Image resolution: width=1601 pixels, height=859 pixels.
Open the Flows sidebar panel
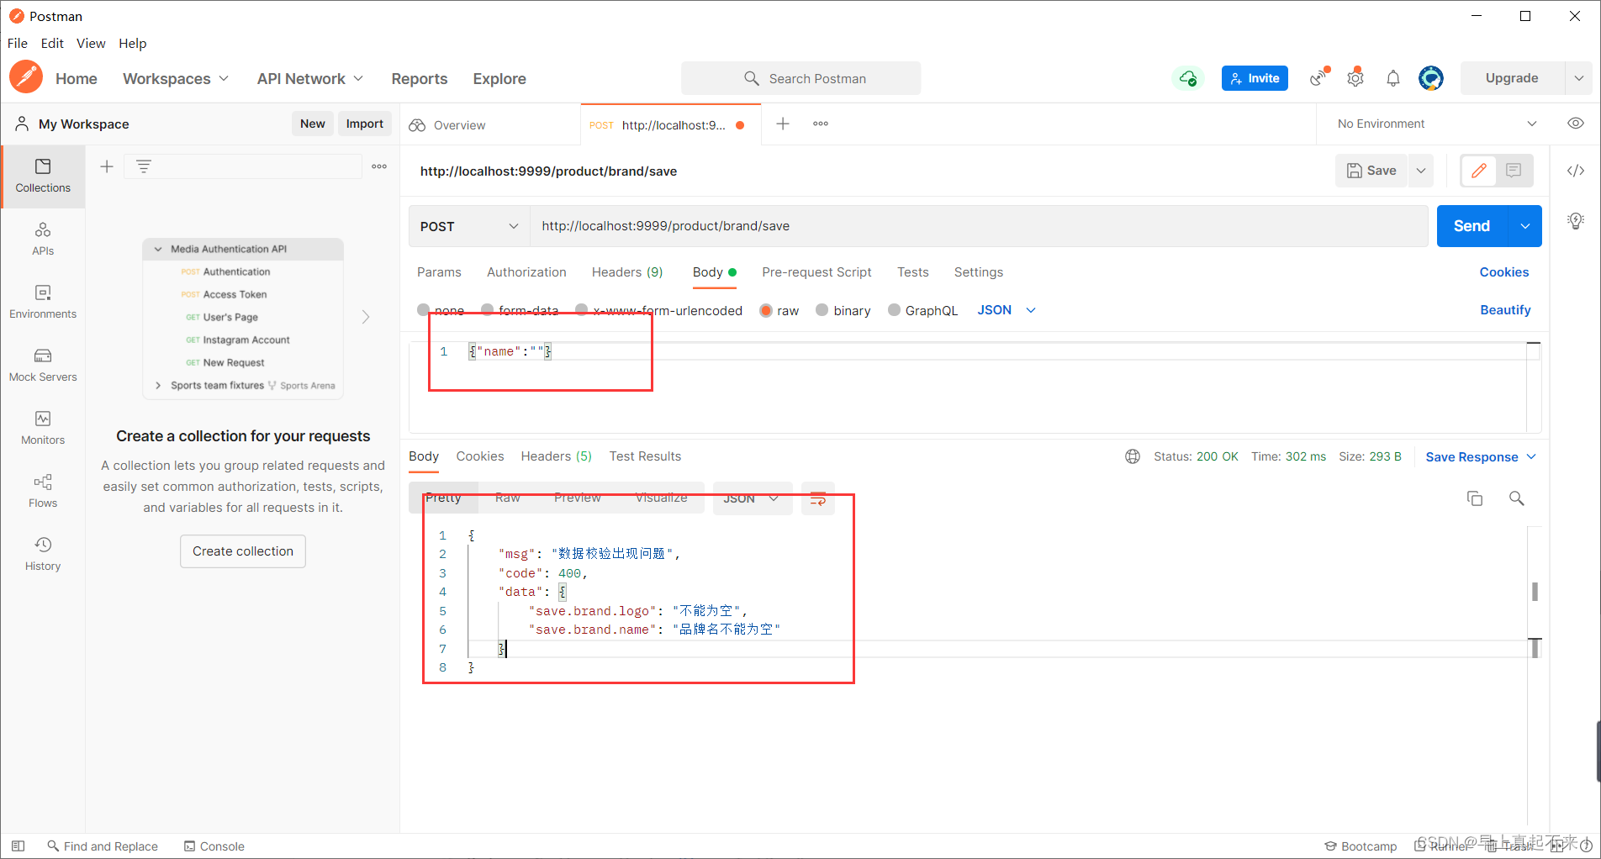43,492
